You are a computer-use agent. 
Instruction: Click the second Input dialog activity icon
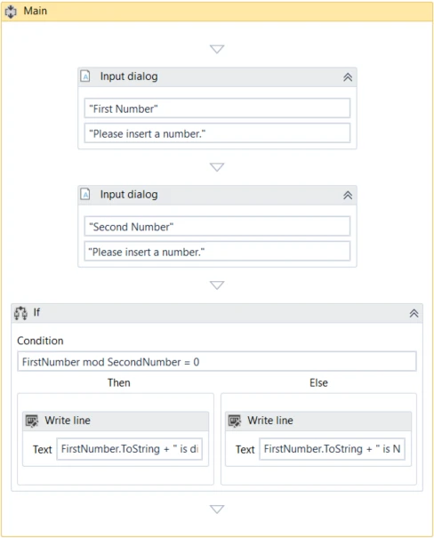click(x=85, y=194)
